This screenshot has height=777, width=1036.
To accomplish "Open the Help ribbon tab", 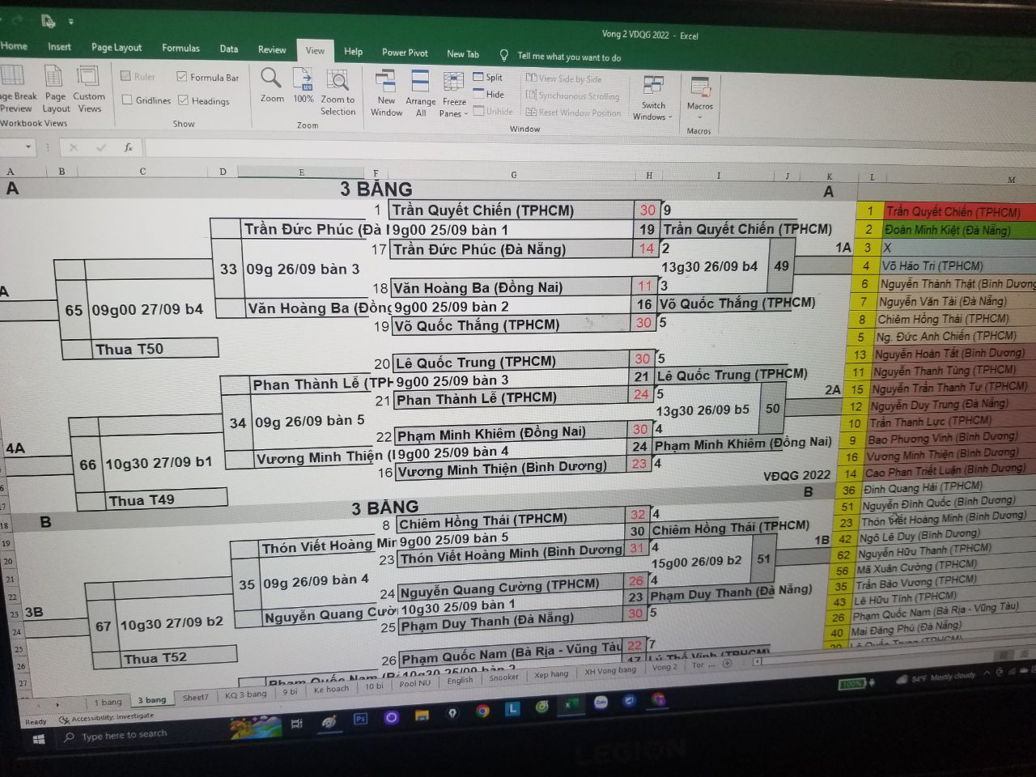I will point(353,52).
